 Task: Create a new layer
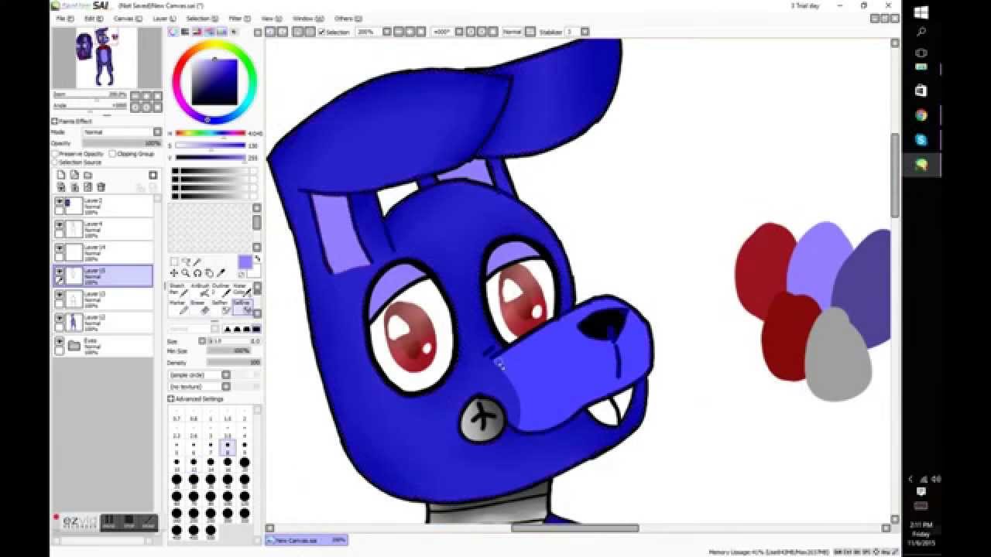tap(61, 176)
